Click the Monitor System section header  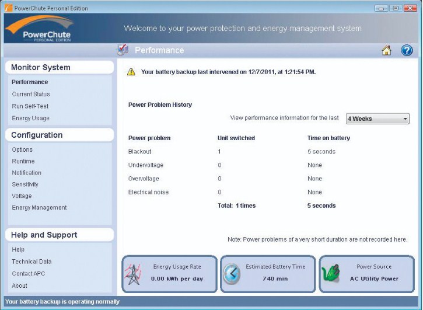click(60, 67)
